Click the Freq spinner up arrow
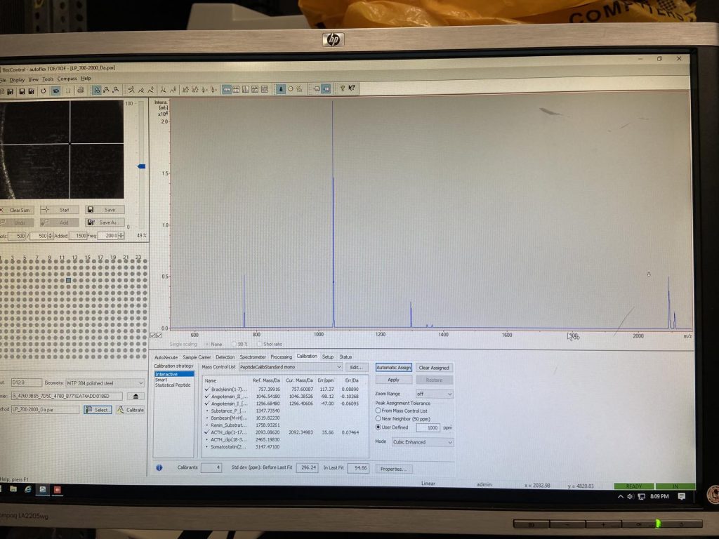This screenshot has height=539, width=719. (x=121, y=232)
